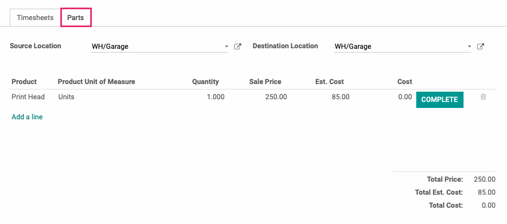Sort by the Product column header

pyautogui.click(x=24, y=82)
